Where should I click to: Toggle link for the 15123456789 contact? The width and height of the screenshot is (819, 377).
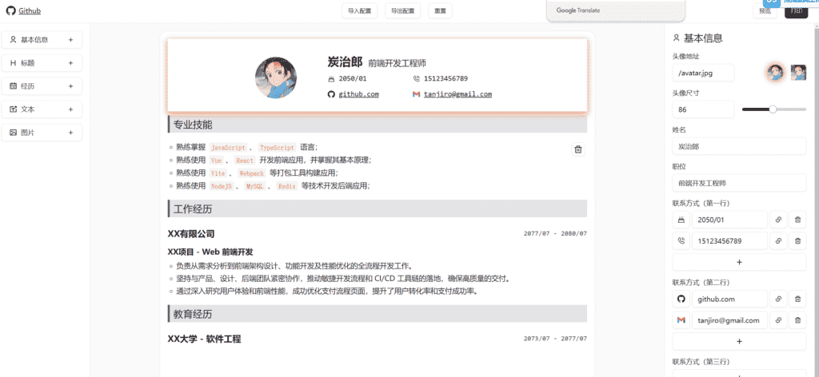[778, 241]
